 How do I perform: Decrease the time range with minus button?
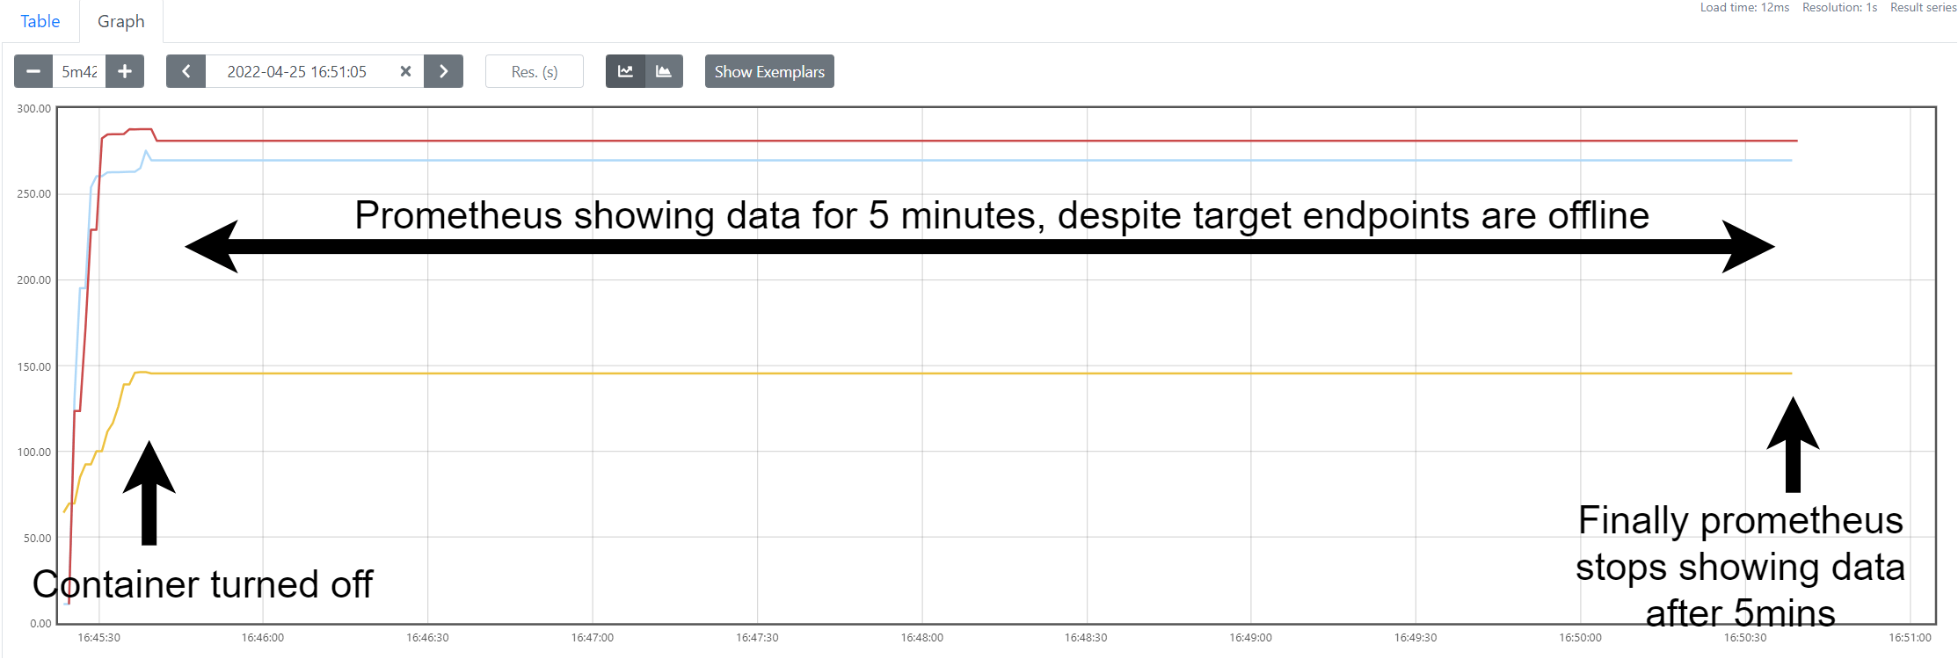33,71
